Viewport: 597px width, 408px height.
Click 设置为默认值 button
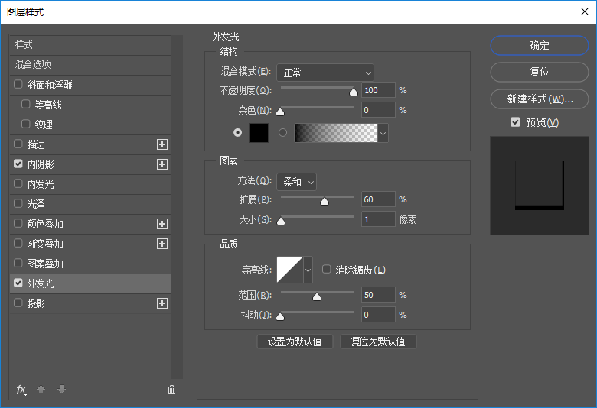[x=295, y=342]
